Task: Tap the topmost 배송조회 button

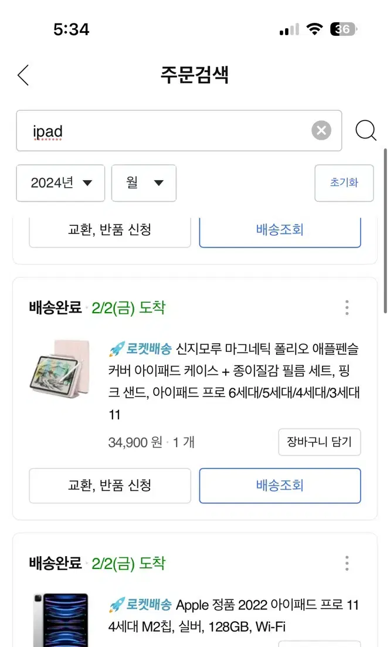Action: coord(280,231)
